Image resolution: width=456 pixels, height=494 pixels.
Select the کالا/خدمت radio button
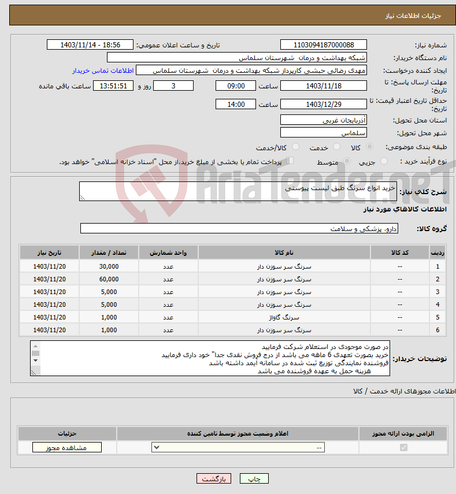tap(295, 147)
